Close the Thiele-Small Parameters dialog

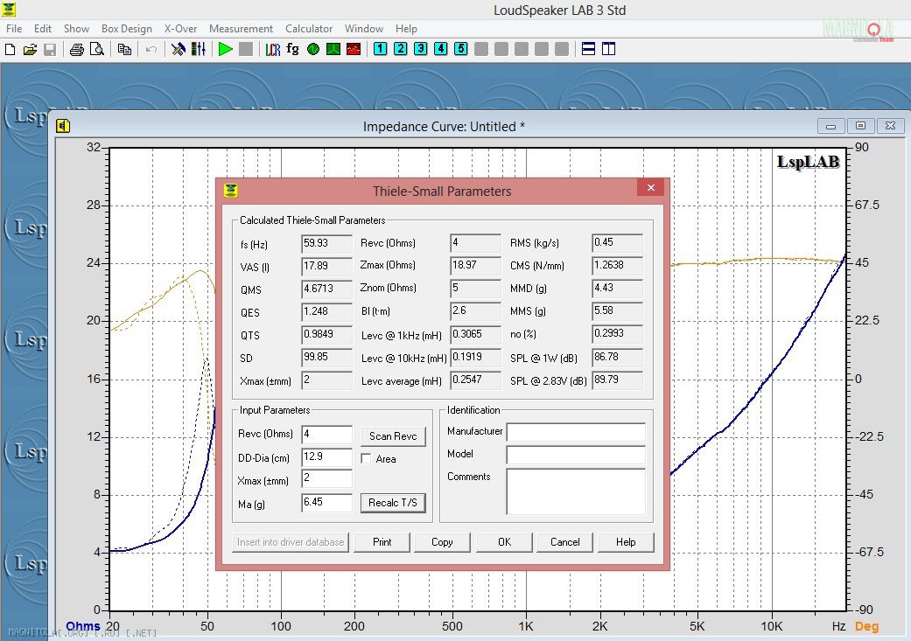651,187
